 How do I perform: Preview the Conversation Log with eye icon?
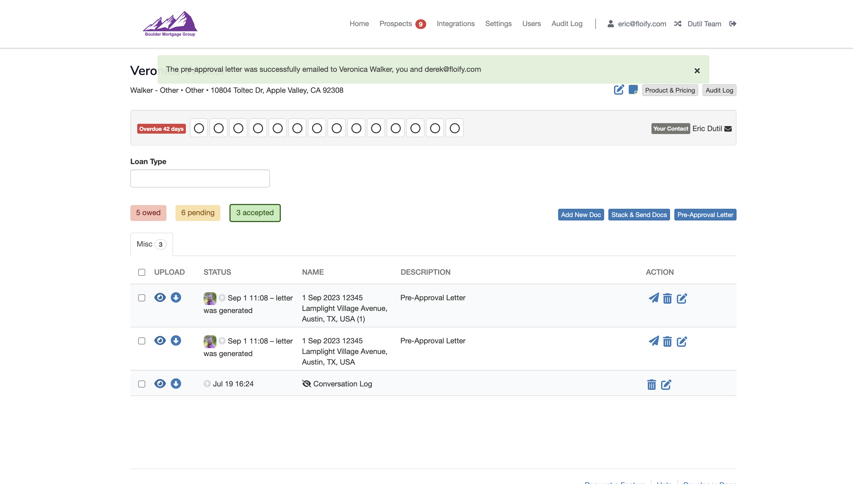[160, 383]
